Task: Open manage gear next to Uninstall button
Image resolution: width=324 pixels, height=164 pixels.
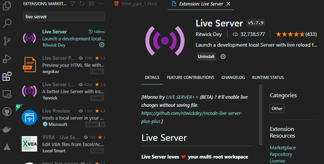Action: point(223,57)
